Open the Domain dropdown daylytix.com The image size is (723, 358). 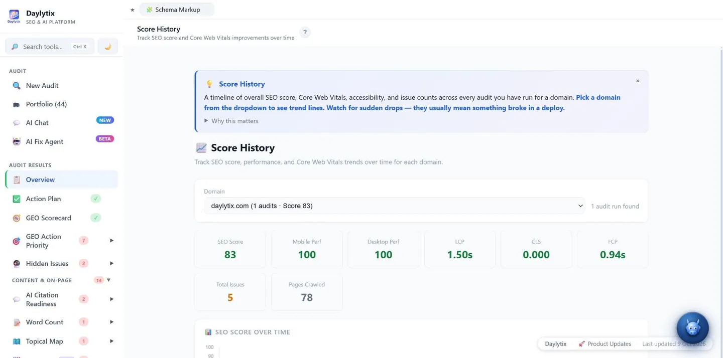394,206
